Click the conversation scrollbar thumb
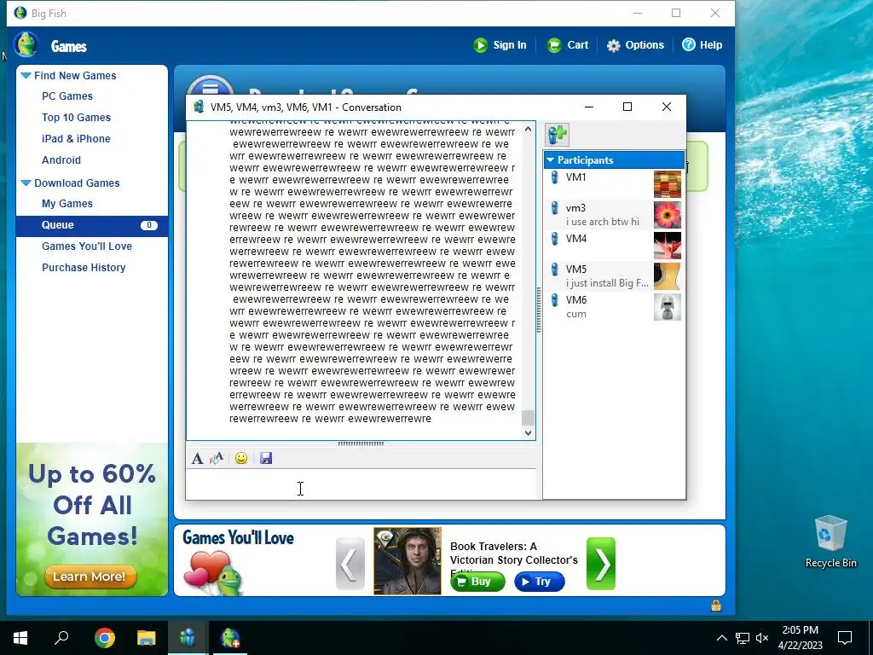873x655 pixels. (528, 418)
